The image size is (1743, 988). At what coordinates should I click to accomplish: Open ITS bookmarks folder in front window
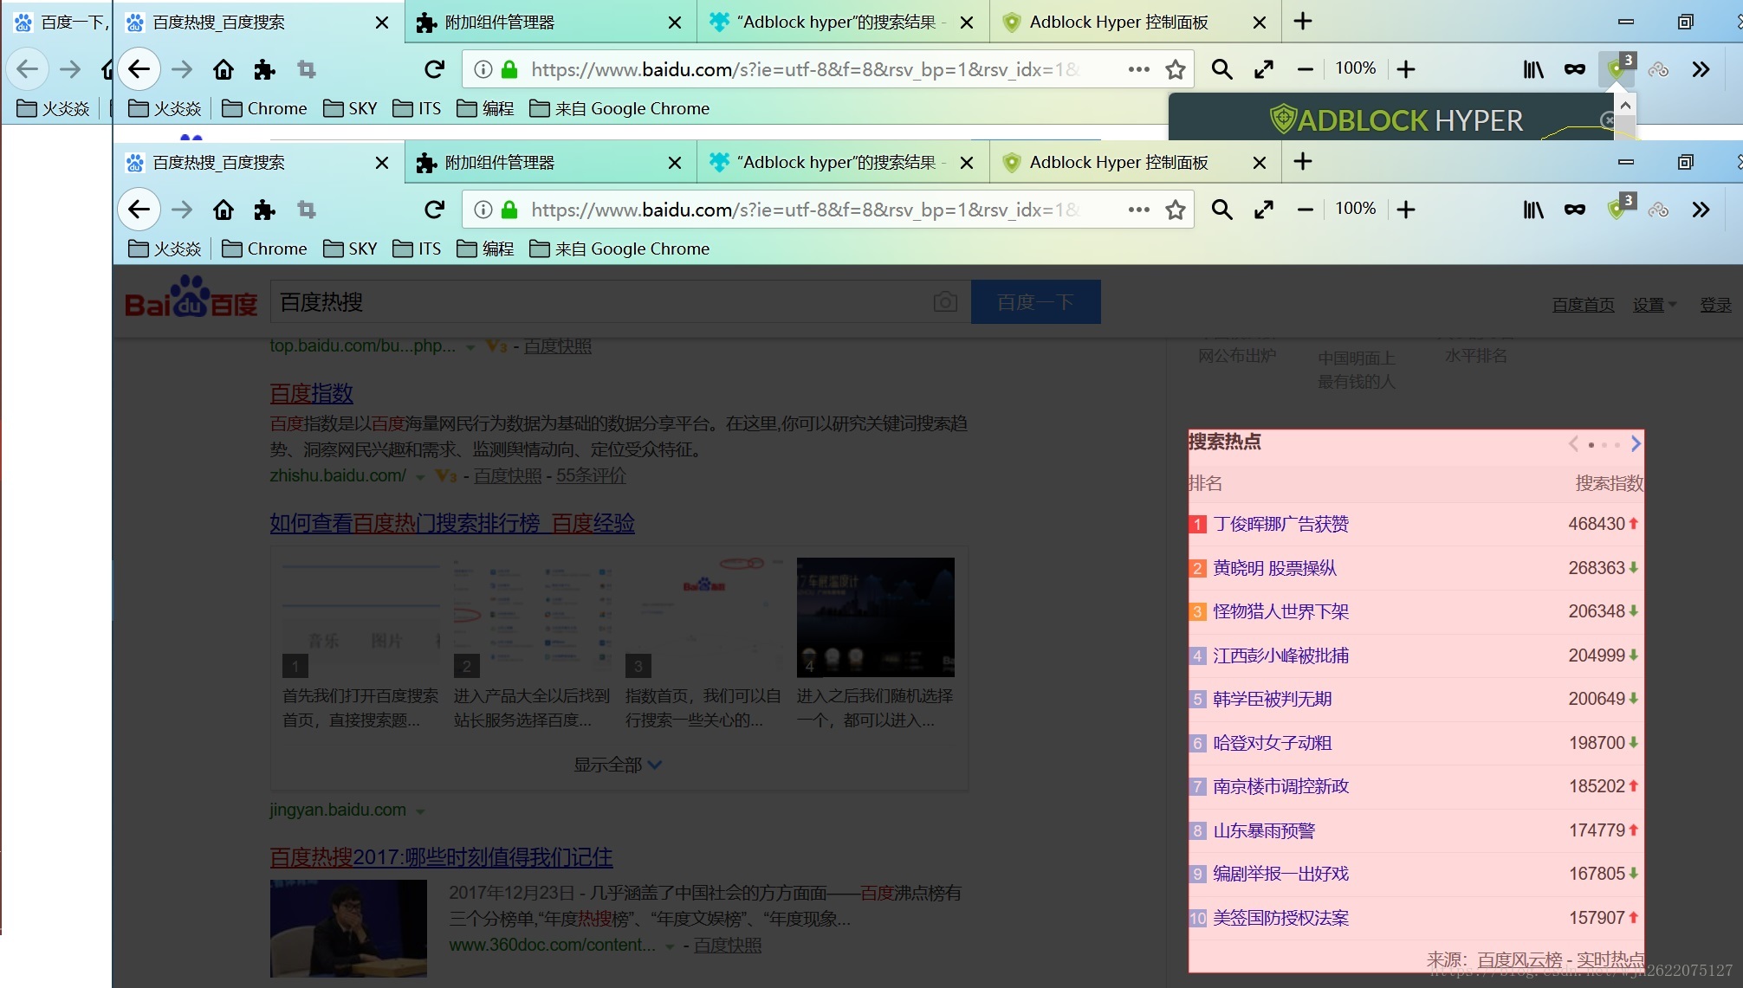pos(417,249)
